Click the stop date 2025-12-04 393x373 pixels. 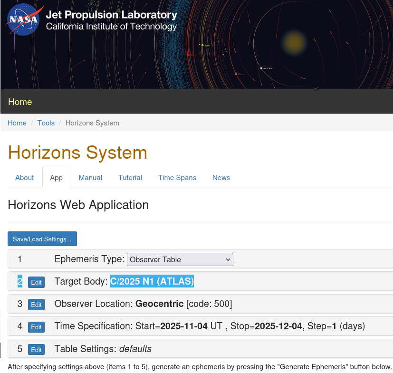[x=278, y=326]
